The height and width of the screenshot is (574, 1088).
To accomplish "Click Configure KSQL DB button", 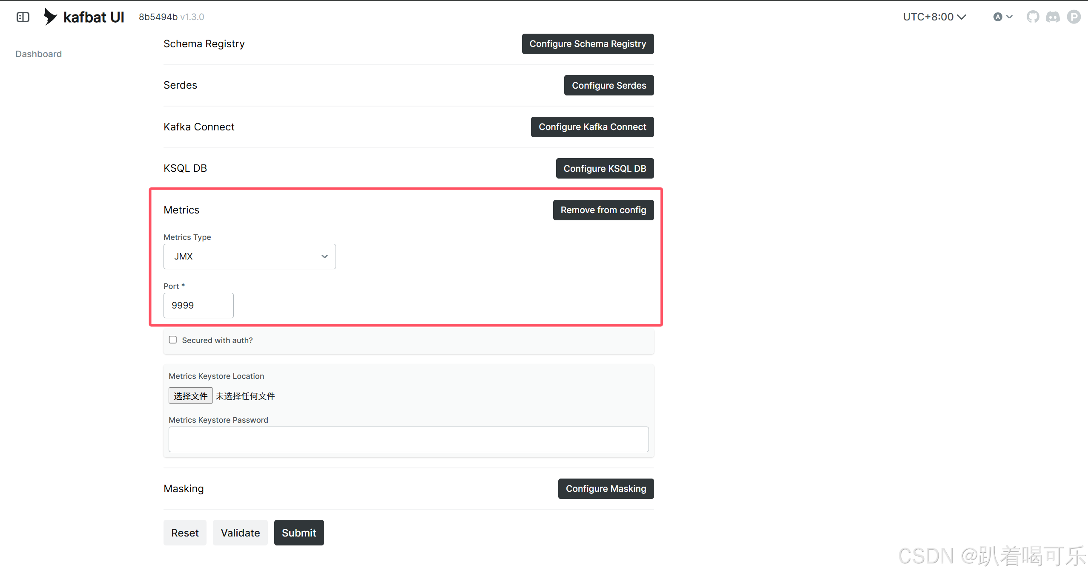I will 605,168.
